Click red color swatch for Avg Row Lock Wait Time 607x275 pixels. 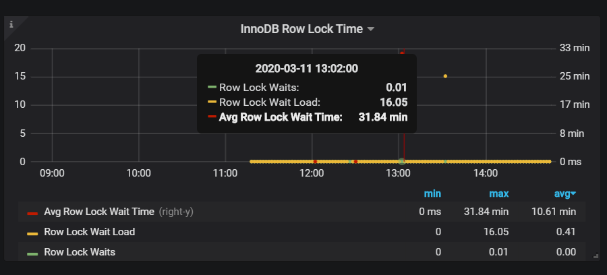(x=32, y=212)
